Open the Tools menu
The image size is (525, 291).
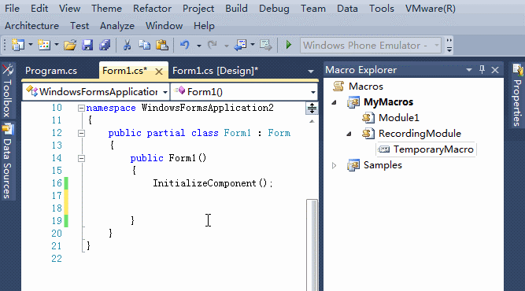(382, 9)
